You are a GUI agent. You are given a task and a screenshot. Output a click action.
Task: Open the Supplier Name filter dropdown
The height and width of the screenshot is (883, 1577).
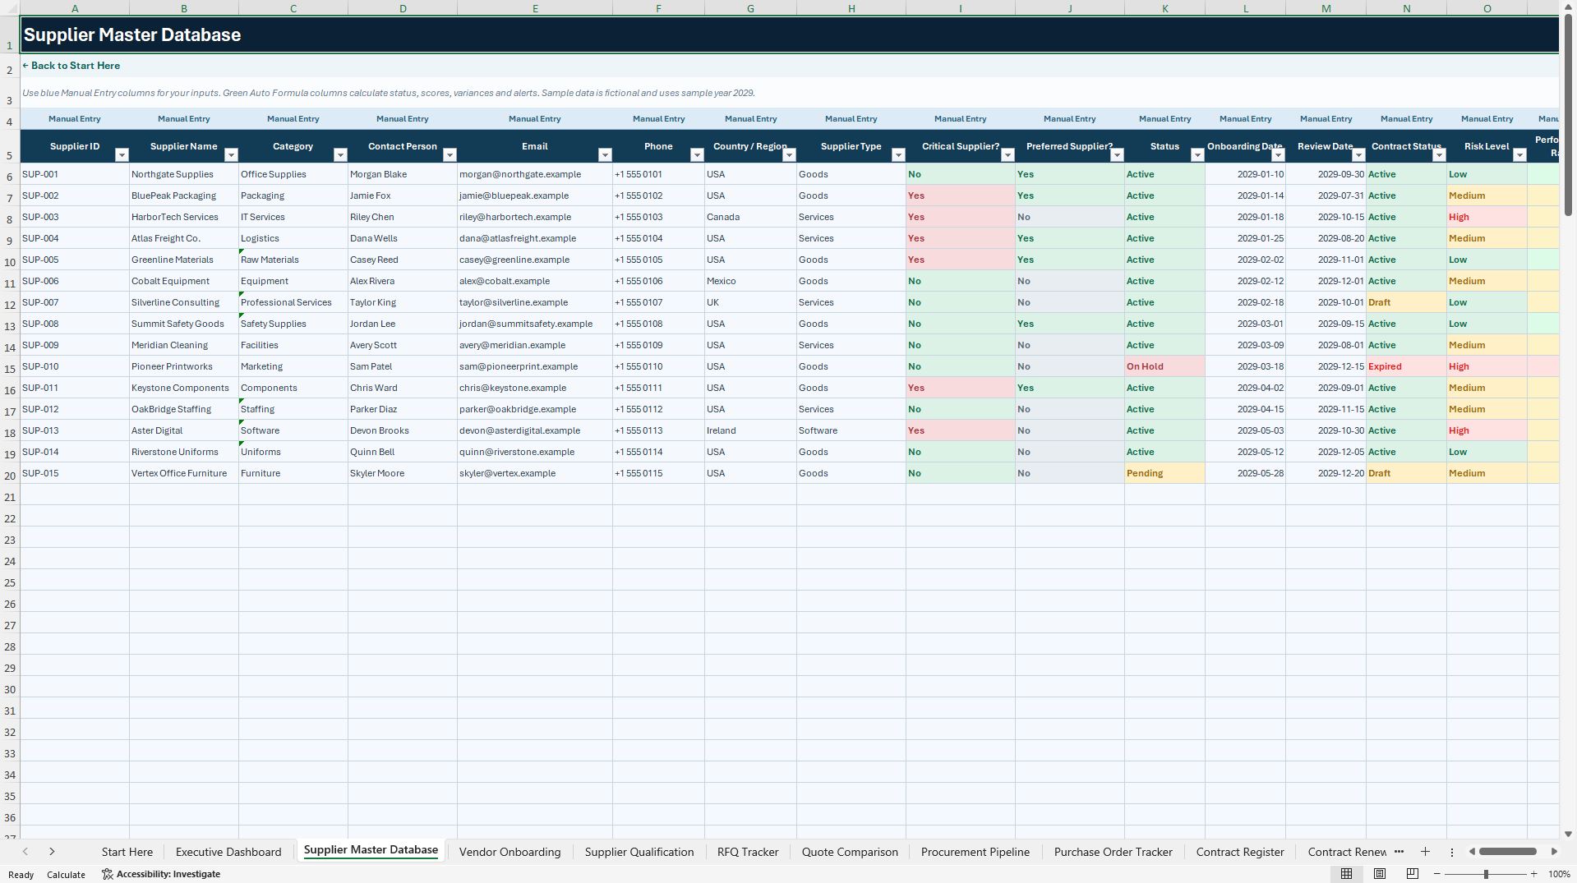231,155
